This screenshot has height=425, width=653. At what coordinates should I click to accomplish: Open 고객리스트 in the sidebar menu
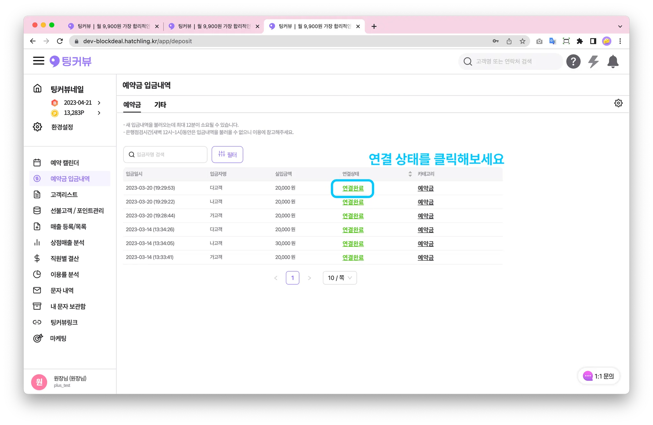[64, 195]
